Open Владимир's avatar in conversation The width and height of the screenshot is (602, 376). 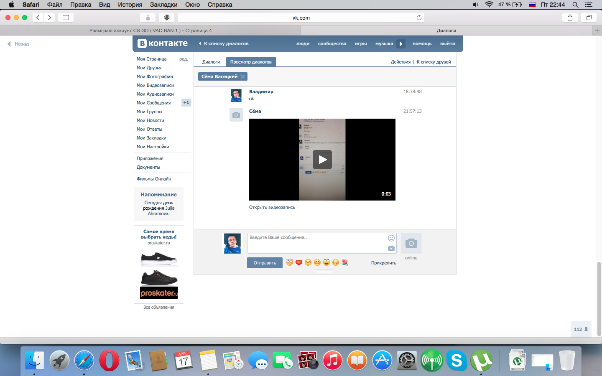[x=236, y=95]
